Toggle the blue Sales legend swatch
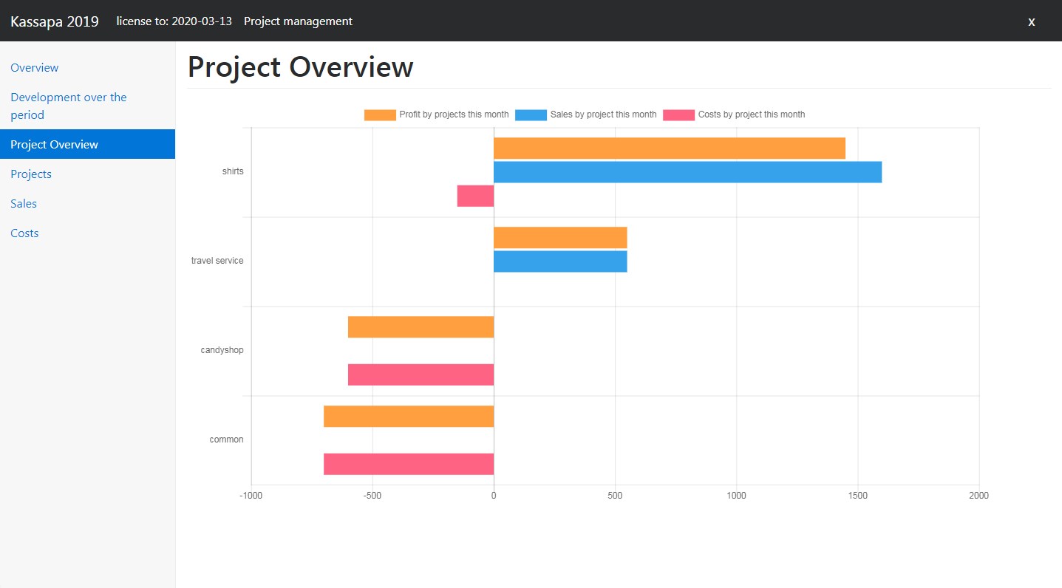The image size is (1062, 588). [x=531, y=114]
